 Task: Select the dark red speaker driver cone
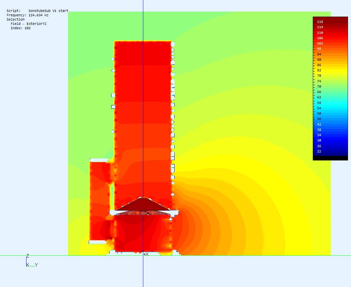click(x=143, y=204)
